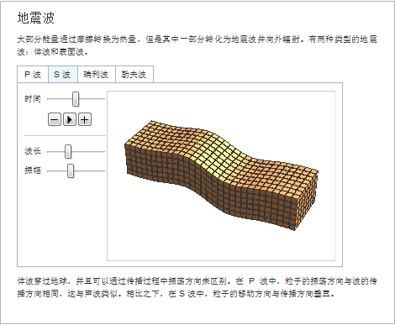Click the 3D S-wave block model
395x325 pixels.
[221, 175]
